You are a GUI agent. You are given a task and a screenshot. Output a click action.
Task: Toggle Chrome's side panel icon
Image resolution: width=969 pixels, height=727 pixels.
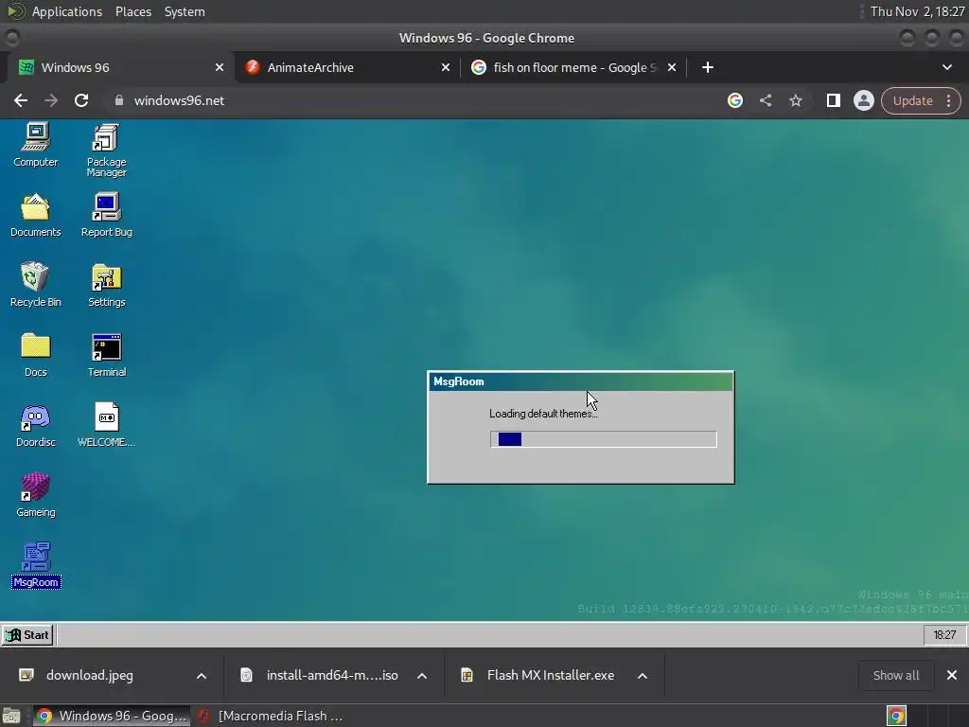(833, 100)
